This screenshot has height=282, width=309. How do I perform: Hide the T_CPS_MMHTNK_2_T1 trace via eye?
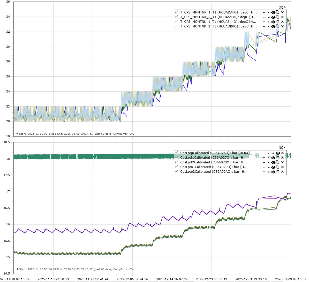273,17
